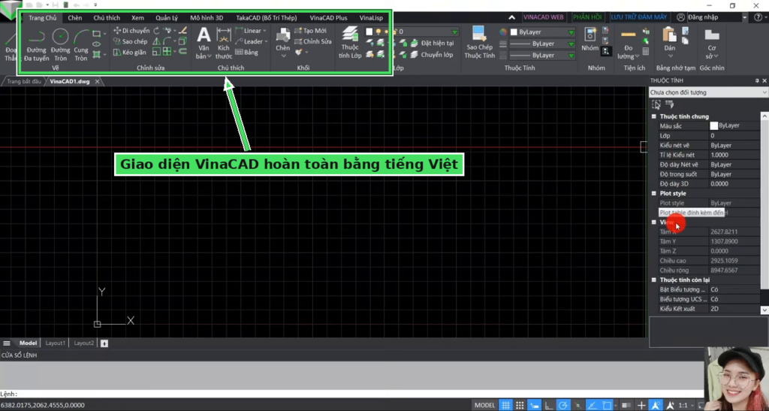Click Sao Chép Thuộc Tính tool
Image resolution: width=769 pixels, height=411 pixels.
pyautogui.click(x=479, y=43)
